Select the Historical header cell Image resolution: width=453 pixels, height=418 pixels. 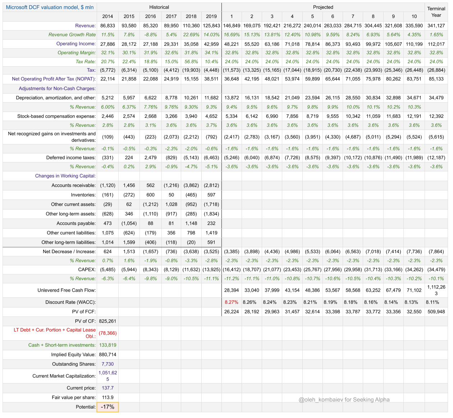click(159, 7)
